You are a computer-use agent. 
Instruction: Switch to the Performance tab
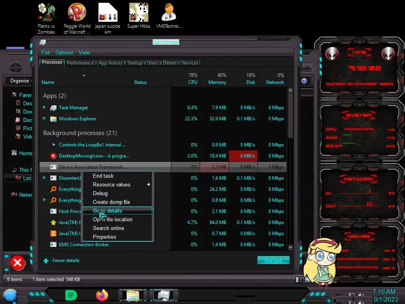pyautogui.click(x=80, y=63)
